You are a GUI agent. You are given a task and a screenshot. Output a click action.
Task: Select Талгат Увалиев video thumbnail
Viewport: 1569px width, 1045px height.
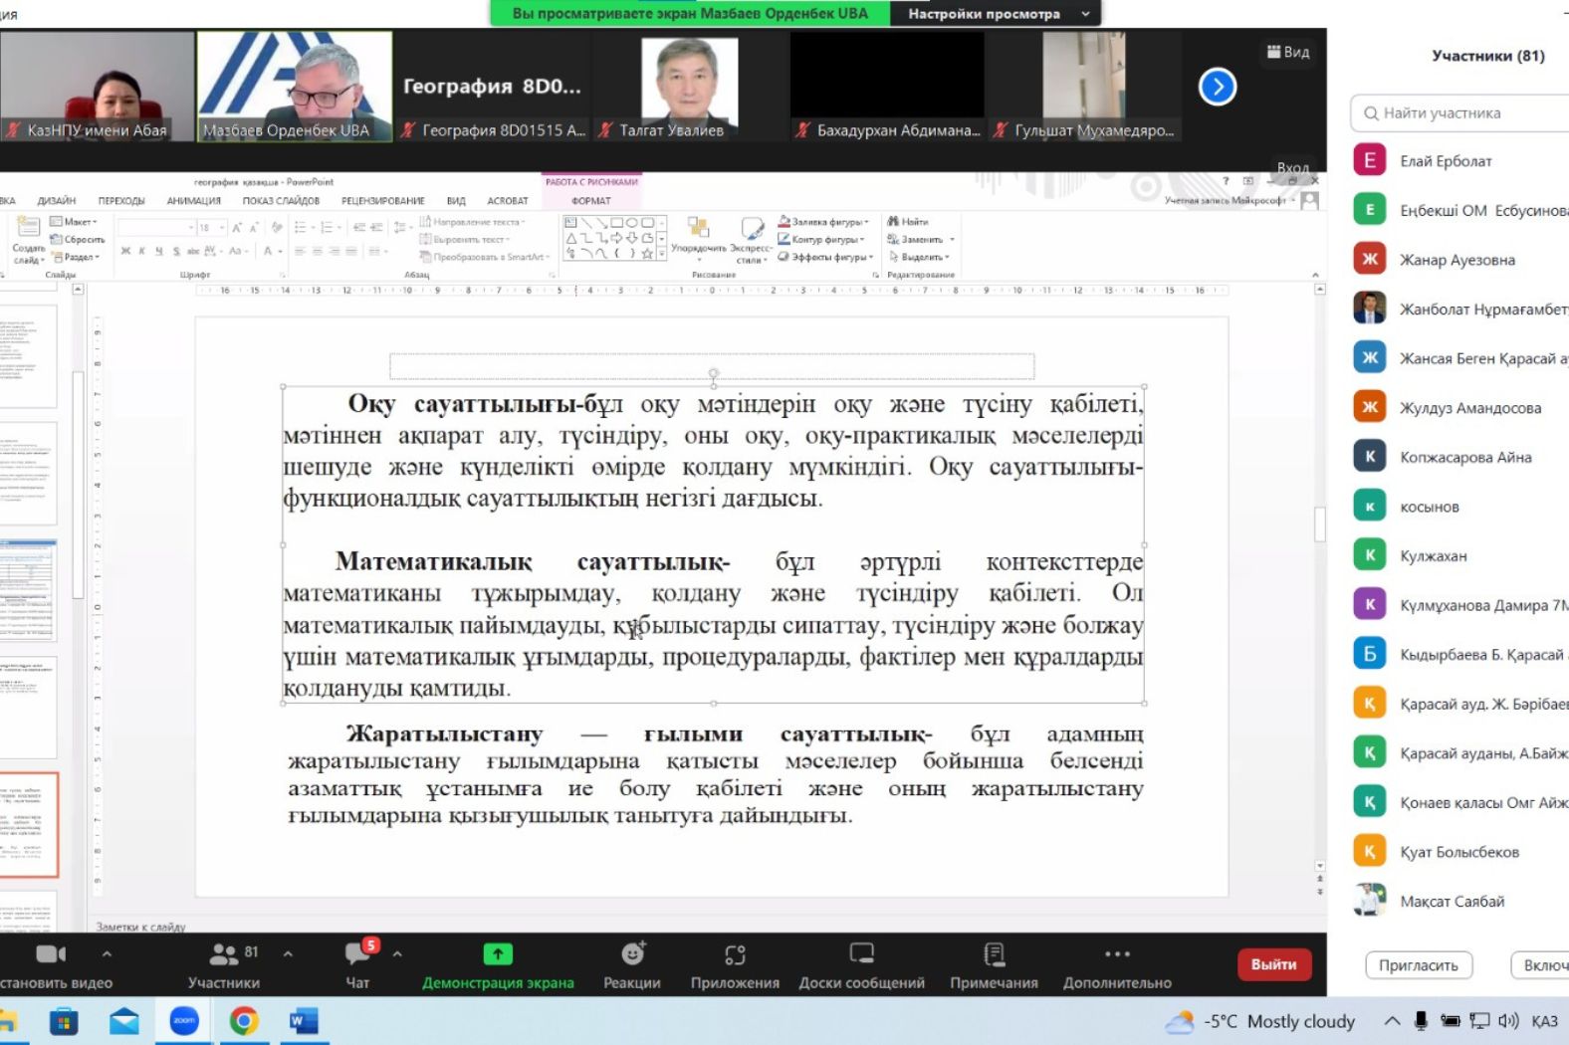(689, 87)
